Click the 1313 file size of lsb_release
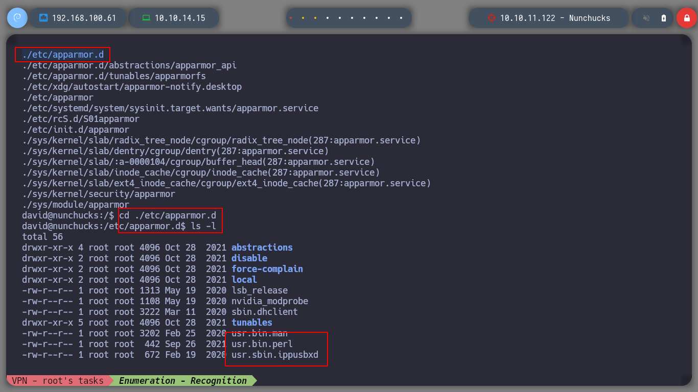This screenshot has width=698, height=392. [150, 290]
